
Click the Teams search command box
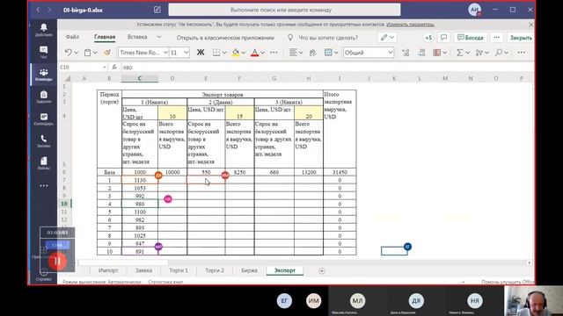tap(284, 10)
